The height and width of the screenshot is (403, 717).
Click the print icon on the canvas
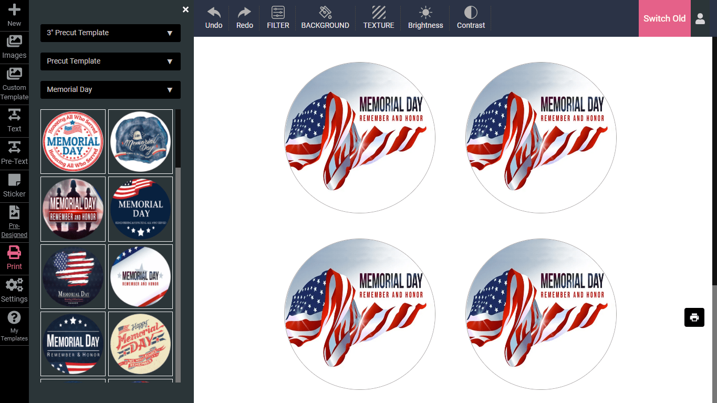coord(694,317)
